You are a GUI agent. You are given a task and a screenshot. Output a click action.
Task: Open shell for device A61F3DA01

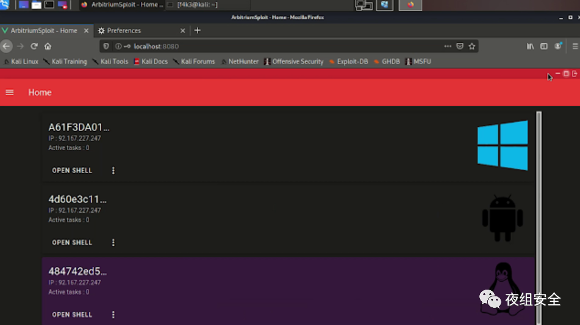coord(72,171)
